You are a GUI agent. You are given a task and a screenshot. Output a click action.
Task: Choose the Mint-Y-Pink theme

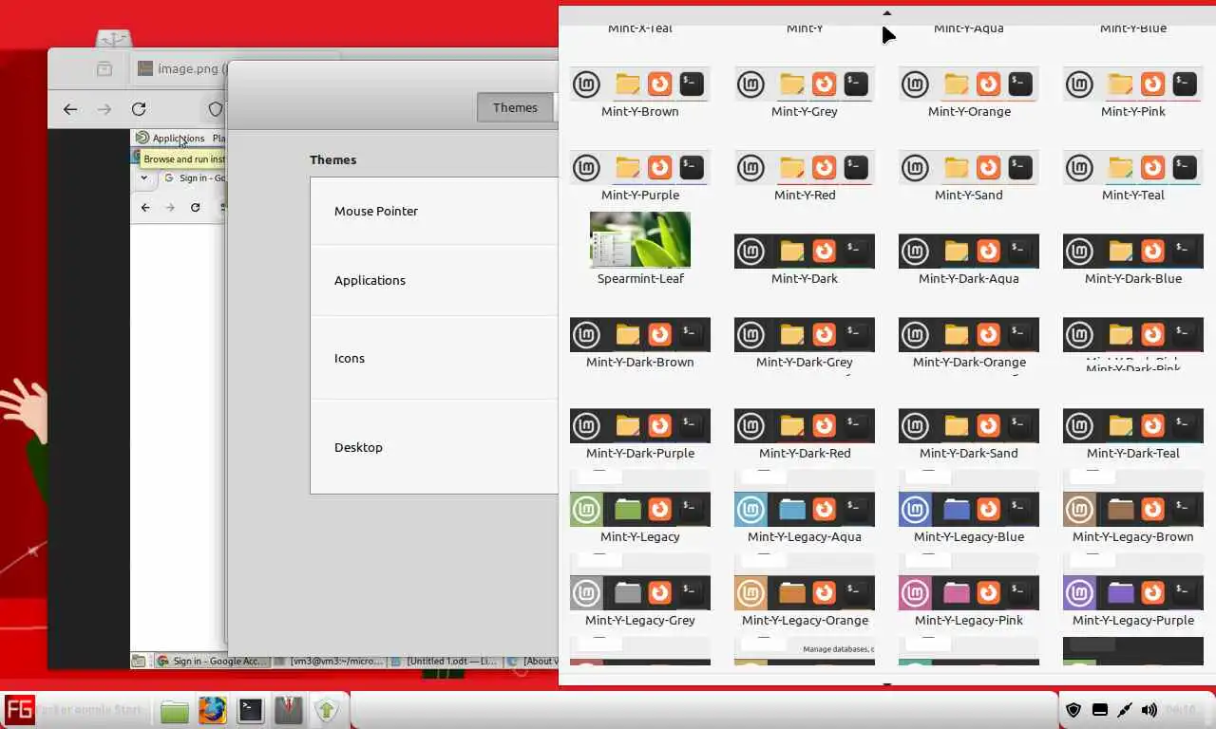click(x=1133, y=84)
